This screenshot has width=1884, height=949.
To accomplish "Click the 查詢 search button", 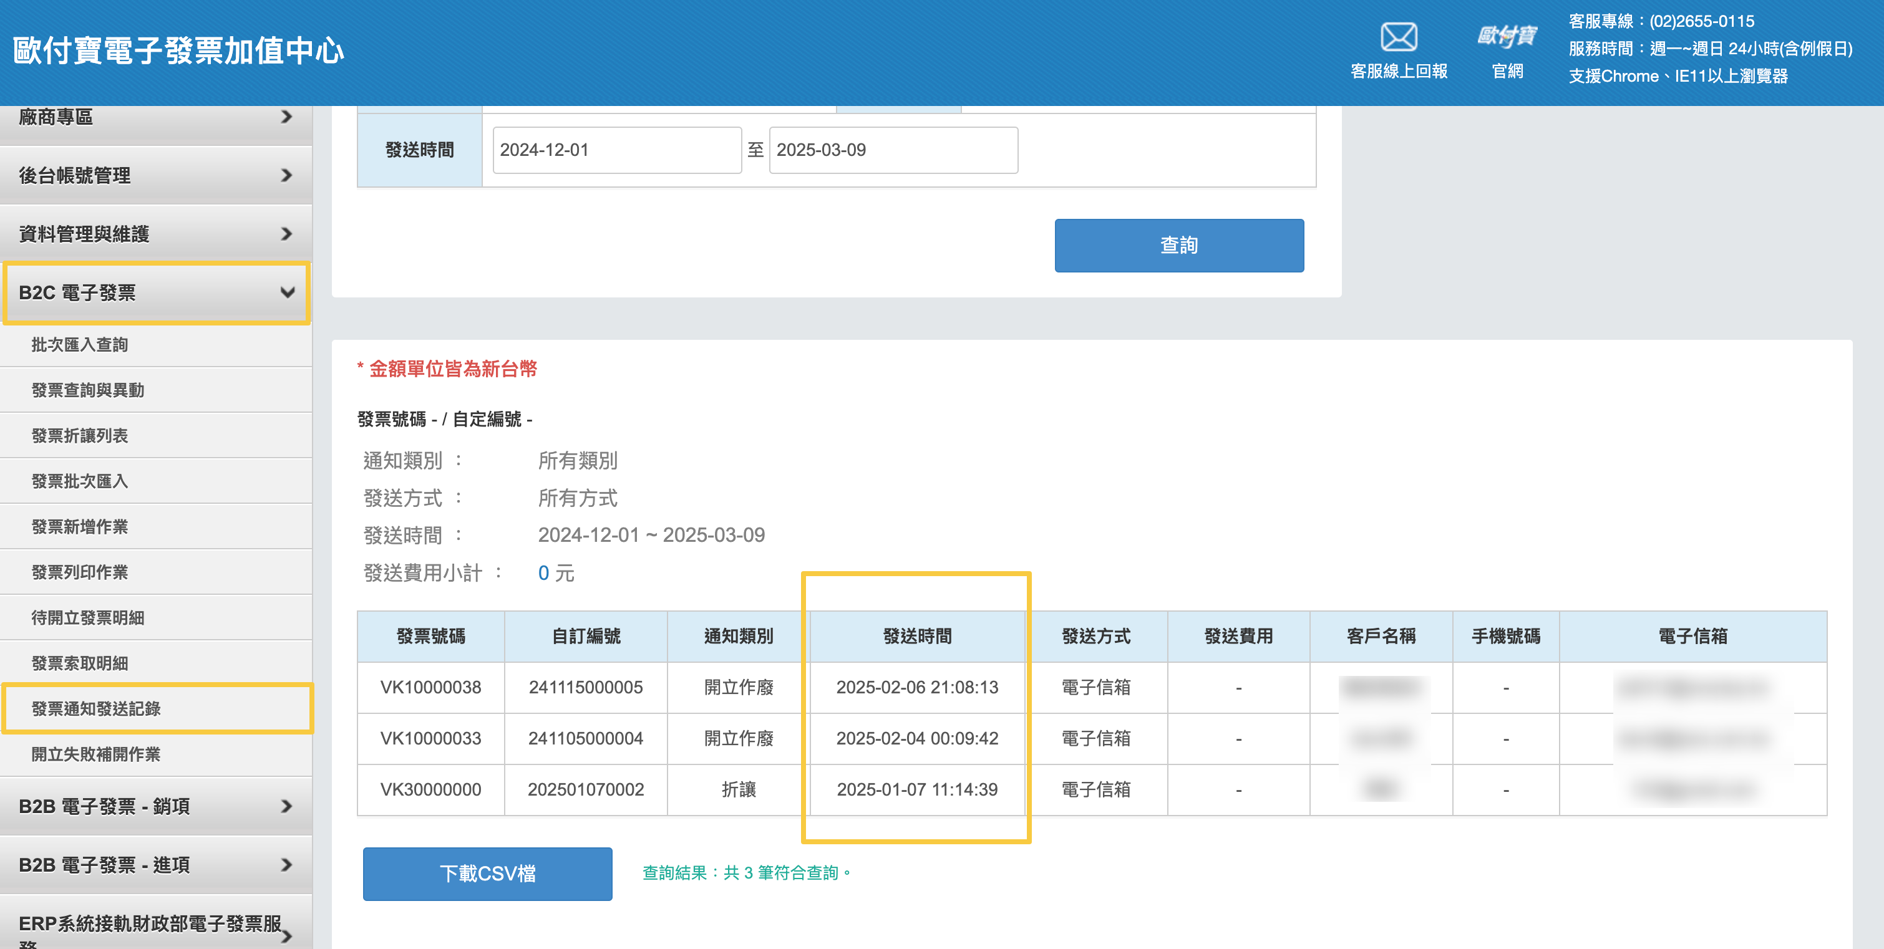I will coord(1179,246).
